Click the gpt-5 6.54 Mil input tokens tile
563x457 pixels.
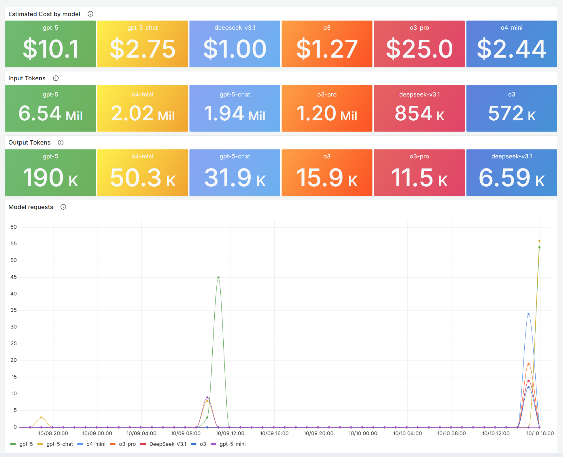(50, 108)
